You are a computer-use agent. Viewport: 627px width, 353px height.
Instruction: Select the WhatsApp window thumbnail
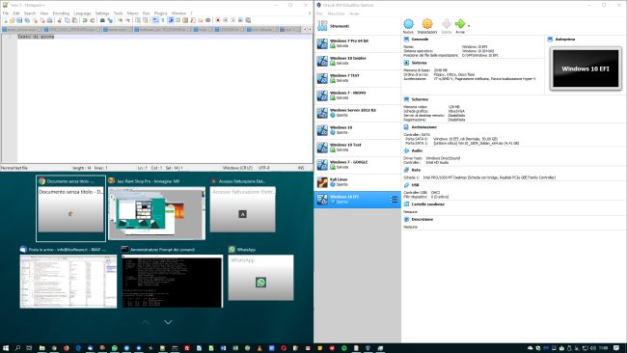pos(260,273)
